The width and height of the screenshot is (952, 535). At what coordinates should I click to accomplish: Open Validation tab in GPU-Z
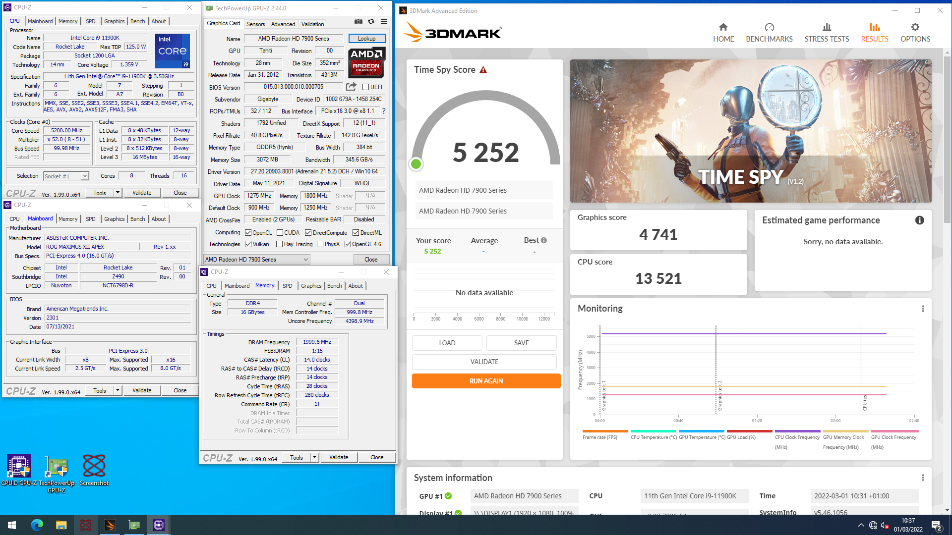[312, 24]
